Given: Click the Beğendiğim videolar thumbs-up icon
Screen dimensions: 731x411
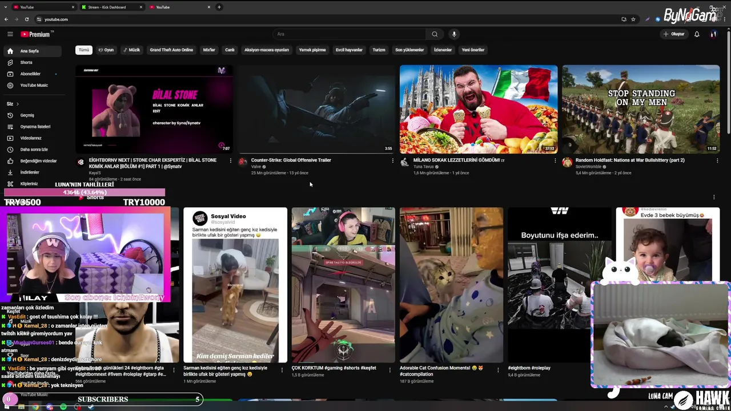Looking at the screenshot, I should pos(10,161).
